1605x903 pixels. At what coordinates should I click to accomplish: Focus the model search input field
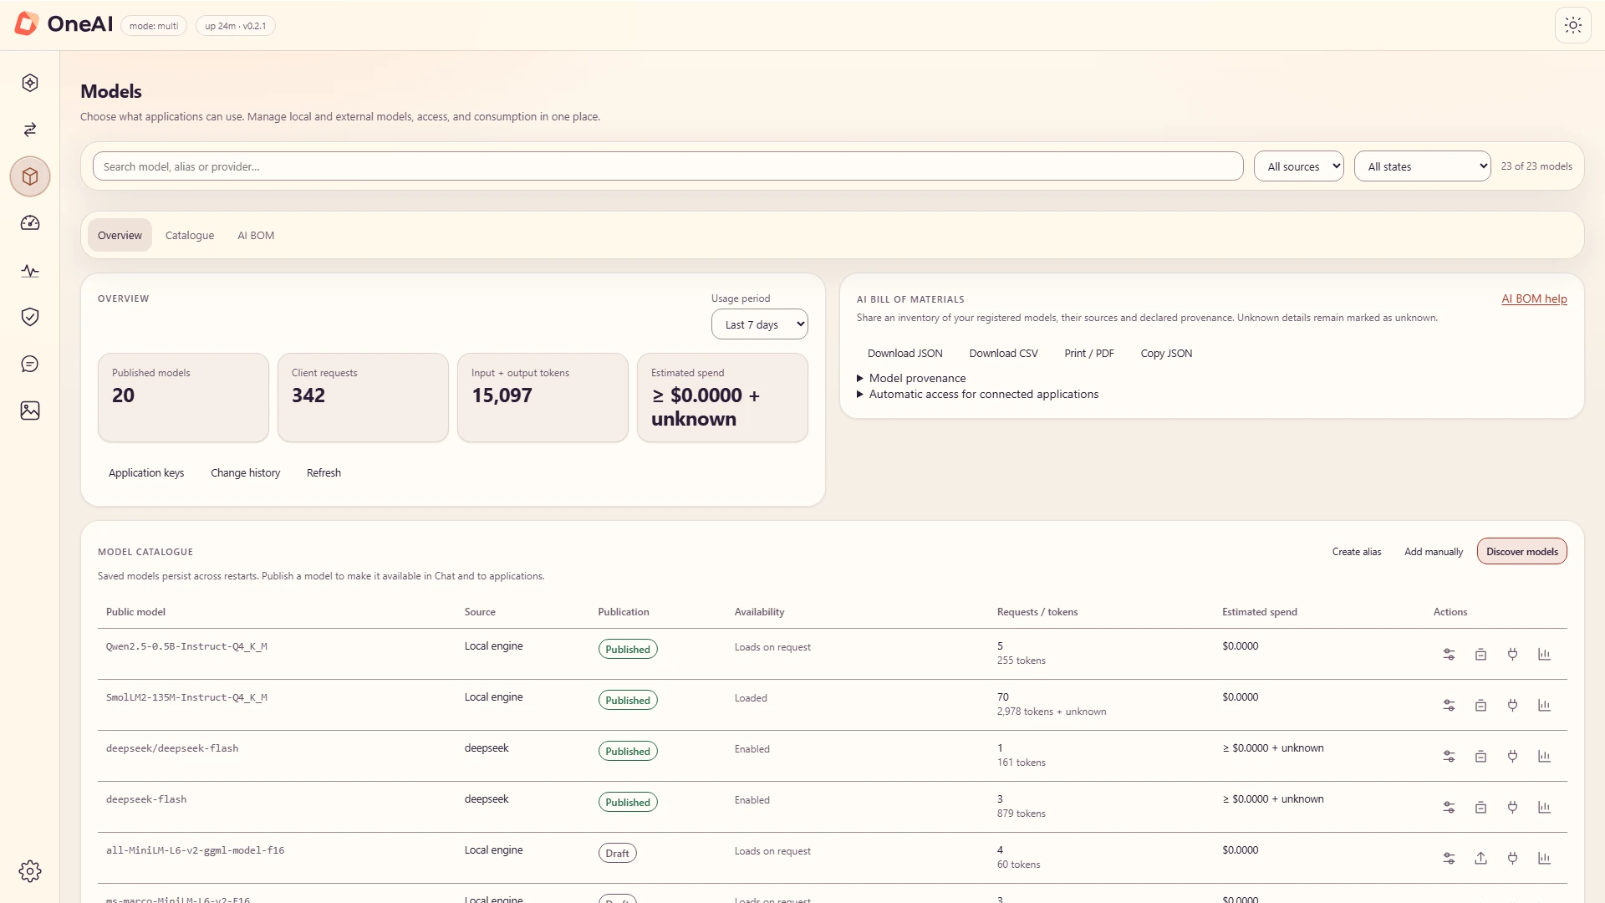pyautogui.click(x=668, y=166)
